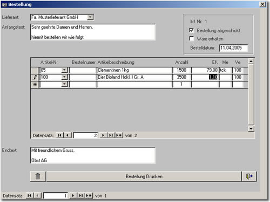Go to previous record in bottom form navigator
Screen dimensions: 270x202
click(x=37, y=196)
